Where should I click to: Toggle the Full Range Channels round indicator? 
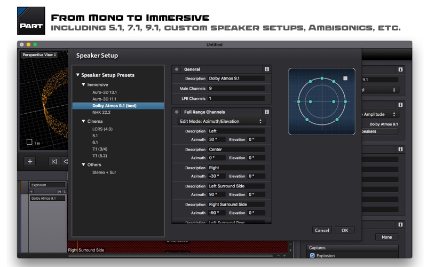click(177, 112)
